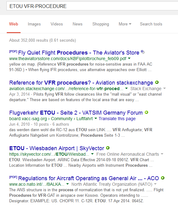The height and width of the screenshot is (209, 178).
Task: Switch to the Images tab
Action: pyautogui.click(x=34, y=24)
